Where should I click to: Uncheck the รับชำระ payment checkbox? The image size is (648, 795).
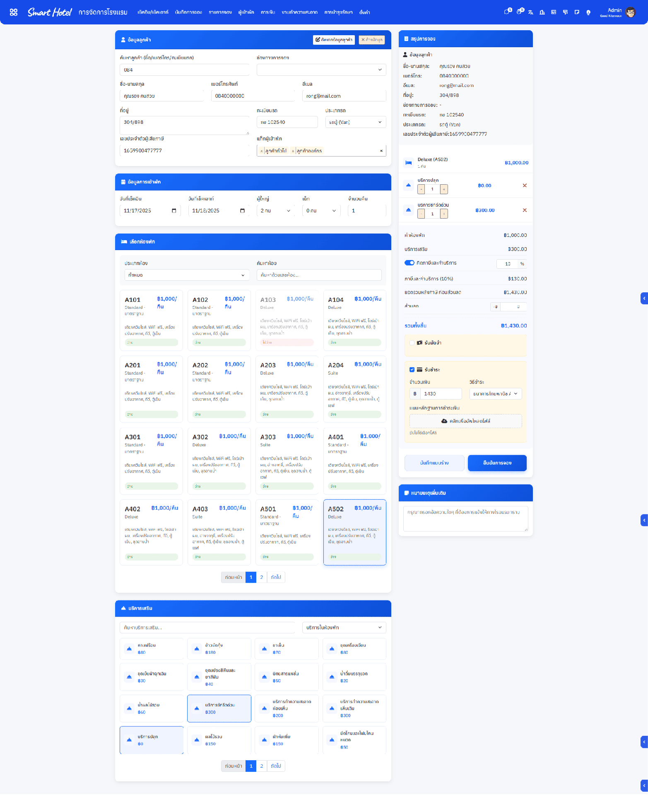pos(412,370)
